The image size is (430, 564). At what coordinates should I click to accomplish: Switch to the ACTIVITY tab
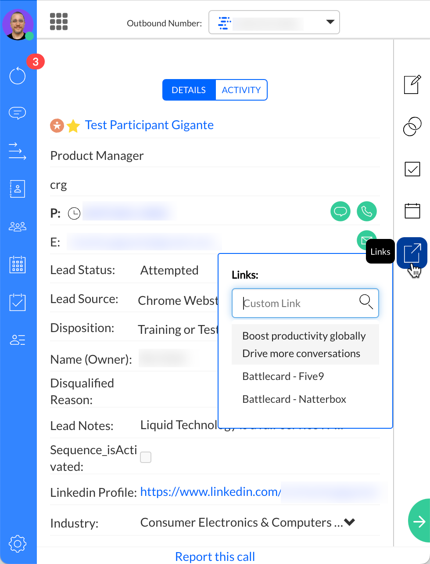241,90
